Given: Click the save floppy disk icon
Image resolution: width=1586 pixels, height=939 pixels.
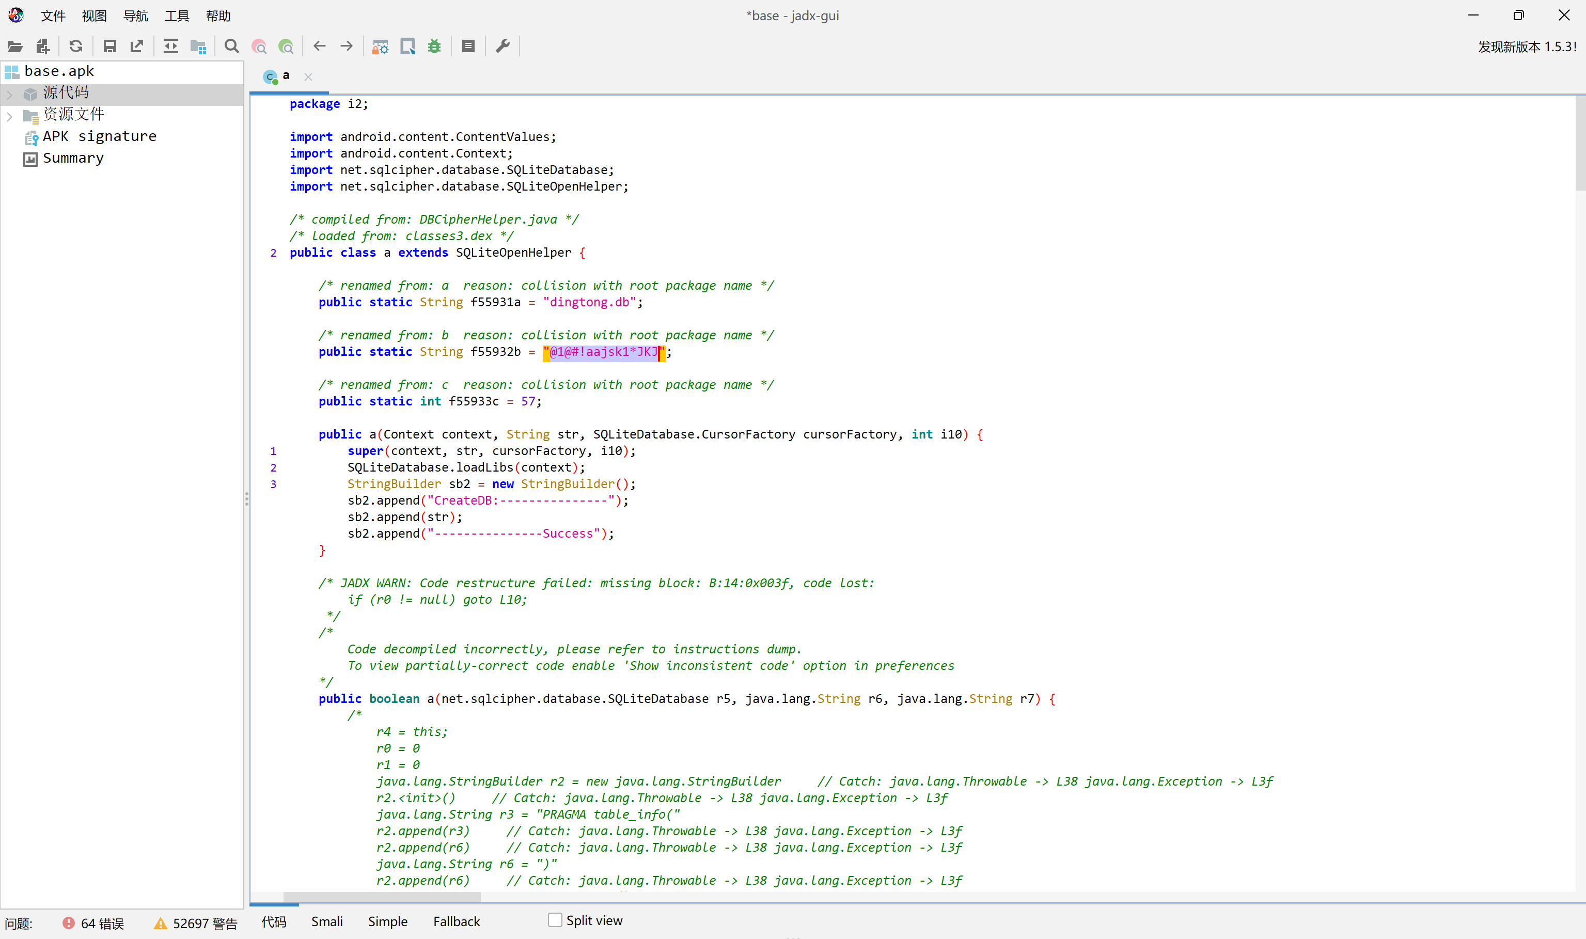Looking at the screenshot, I should point(109,46).
